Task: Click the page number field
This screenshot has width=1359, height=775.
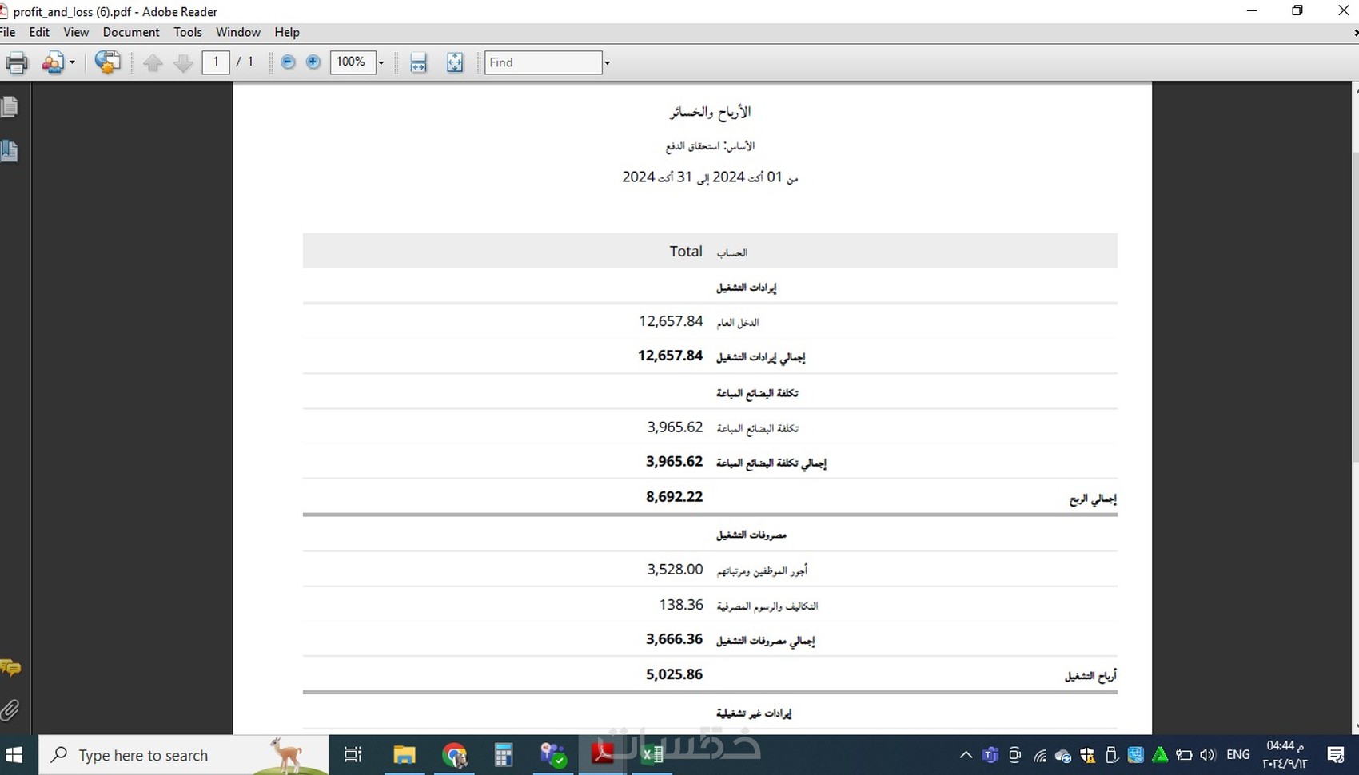Action: pos(216,62)
